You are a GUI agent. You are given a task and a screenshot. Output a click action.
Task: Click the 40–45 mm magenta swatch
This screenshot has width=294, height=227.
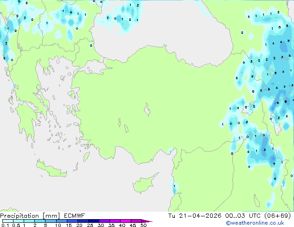pos(126,221)
